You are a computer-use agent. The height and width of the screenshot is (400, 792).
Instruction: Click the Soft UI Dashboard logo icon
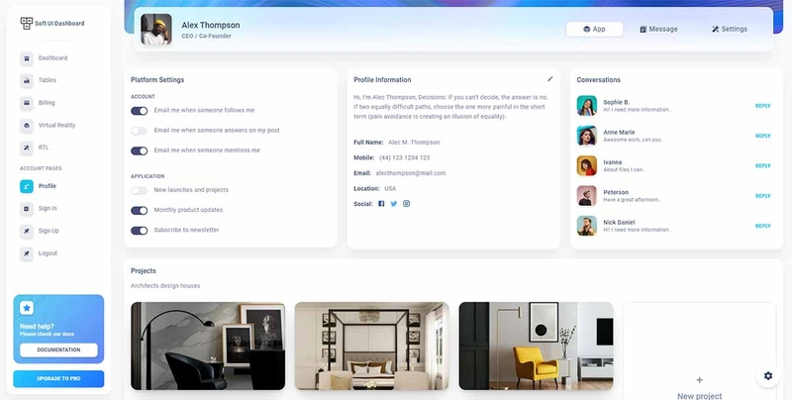click(27, 23)
